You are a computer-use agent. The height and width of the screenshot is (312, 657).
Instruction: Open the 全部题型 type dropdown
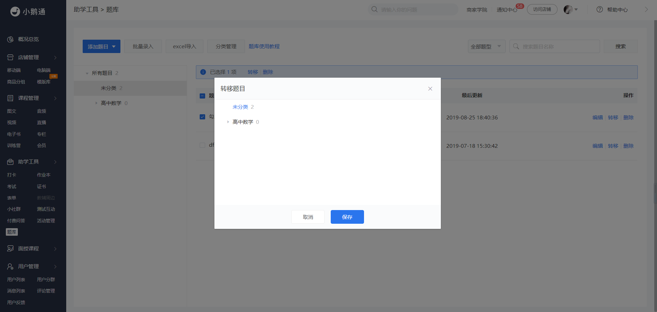tap(486, 47)
